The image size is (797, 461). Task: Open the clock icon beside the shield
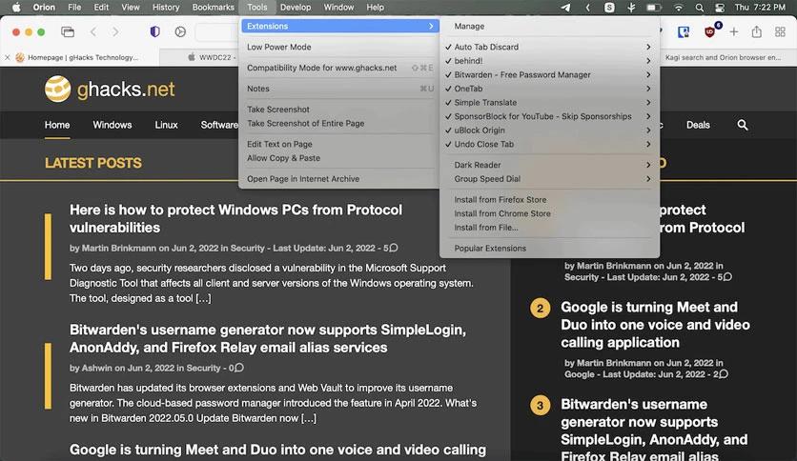180,32
